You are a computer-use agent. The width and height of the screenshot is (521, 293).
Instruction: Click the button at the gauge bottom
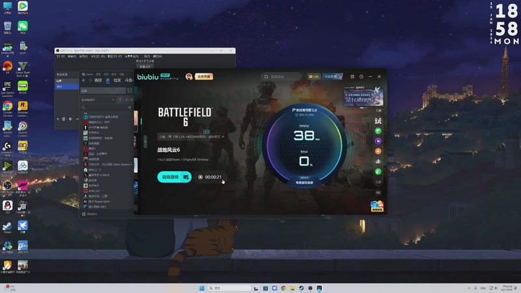click(x=304, y=182)
